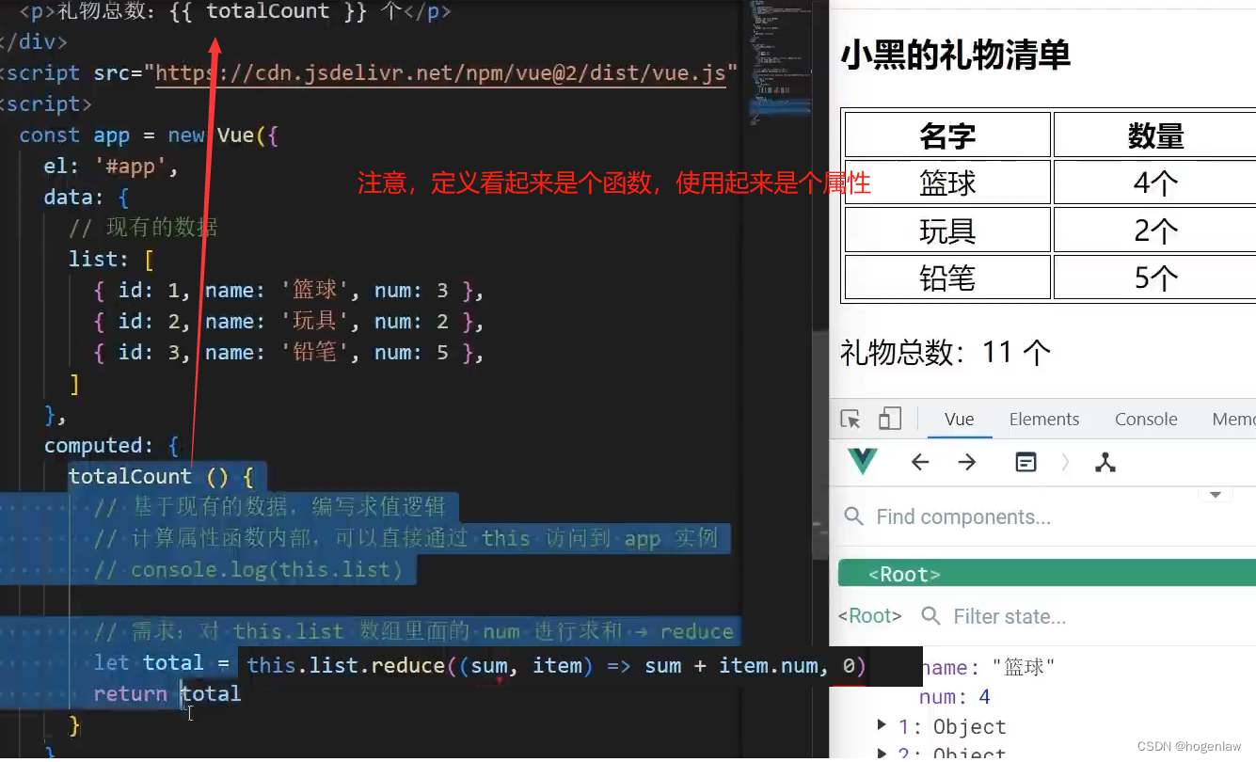The width and height of the screenshot is (1256, 762).
Task: Click the 'list: [' line in the editor
Action: pyautogui.click(x=111, y=259)
